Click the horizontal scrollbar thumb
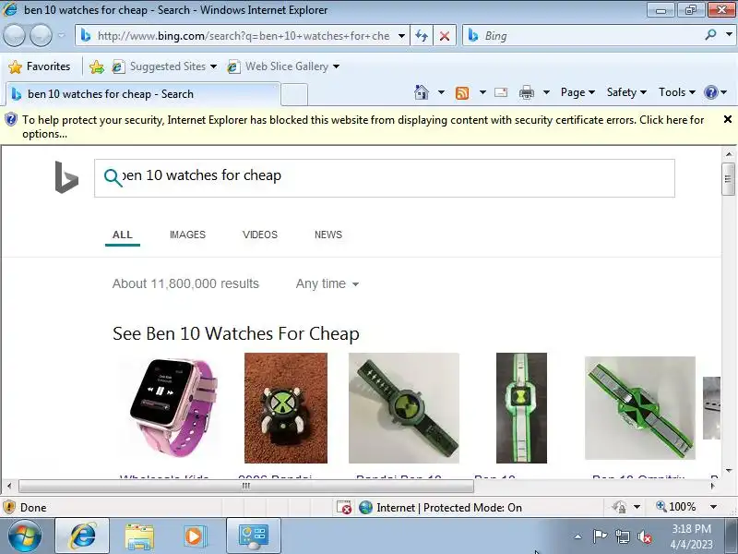The width and height of the screenshot is (738, 554). [x=246, y=486]
